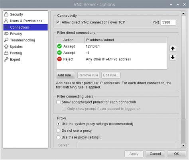Toggle Allow direct VNC connections over TCP
The width and height of the screenshot is (189, 160).
[58, 22]
